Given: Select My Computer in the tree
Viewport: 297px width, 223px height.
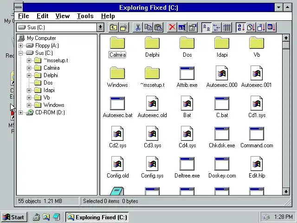Looking at the screenshot, I should [41, 38].
